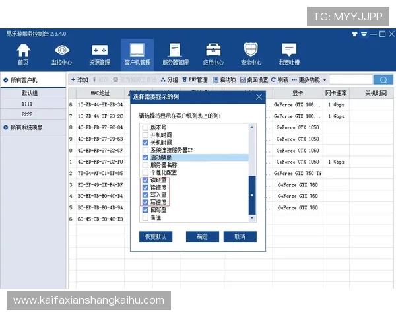Select 默认组 group
Viewport: 396px width, 317px height.
pyautogui.click(x=33, y=93)
